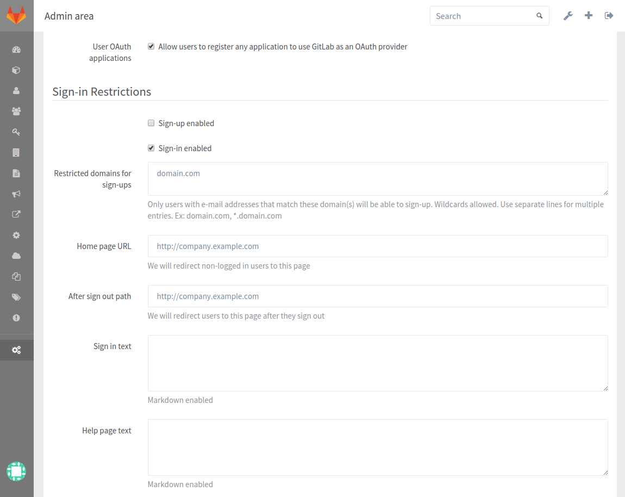This screenshot has width=625, height=497.
Task: Open the Abuse Reports exclamation icon
Action: click(16, 318)
